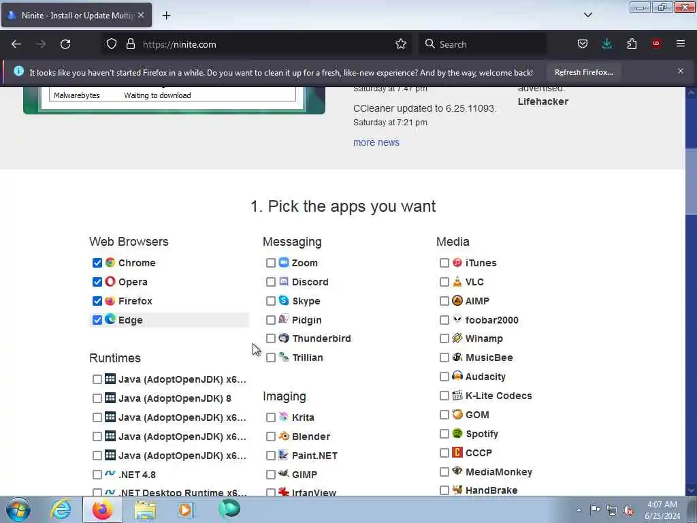Click the Thunderbird icon
This screenshot has width=697, height=523.
point(284,338)
